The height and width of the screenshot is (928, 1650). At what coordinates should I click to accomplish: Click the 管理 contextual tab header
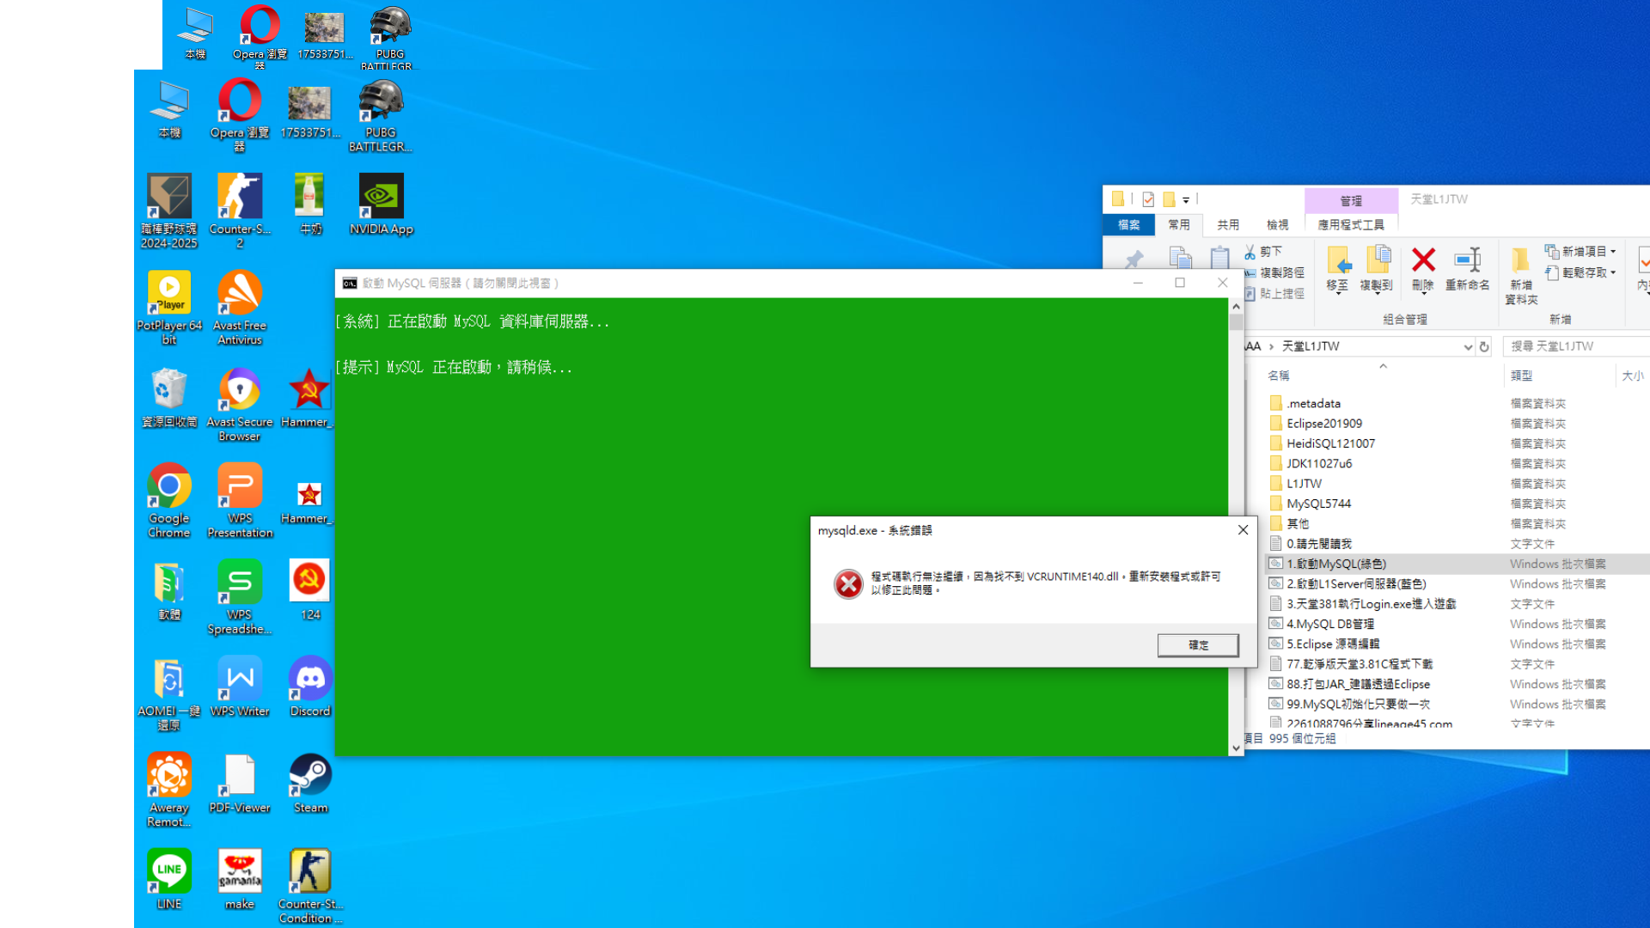pyautogui.click(x=1351, y=200)
